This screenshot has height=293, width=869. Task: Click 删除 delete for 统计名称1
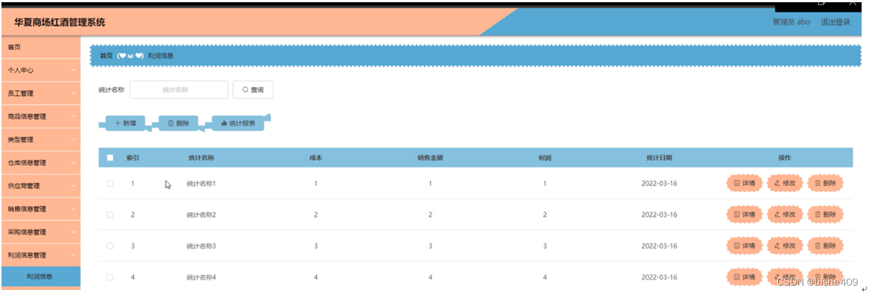[825, 183]
